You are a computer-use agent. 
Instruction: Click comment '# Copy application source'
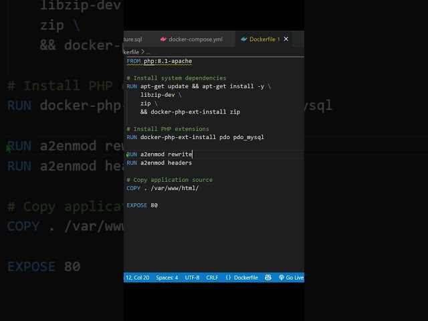[169, 180]
